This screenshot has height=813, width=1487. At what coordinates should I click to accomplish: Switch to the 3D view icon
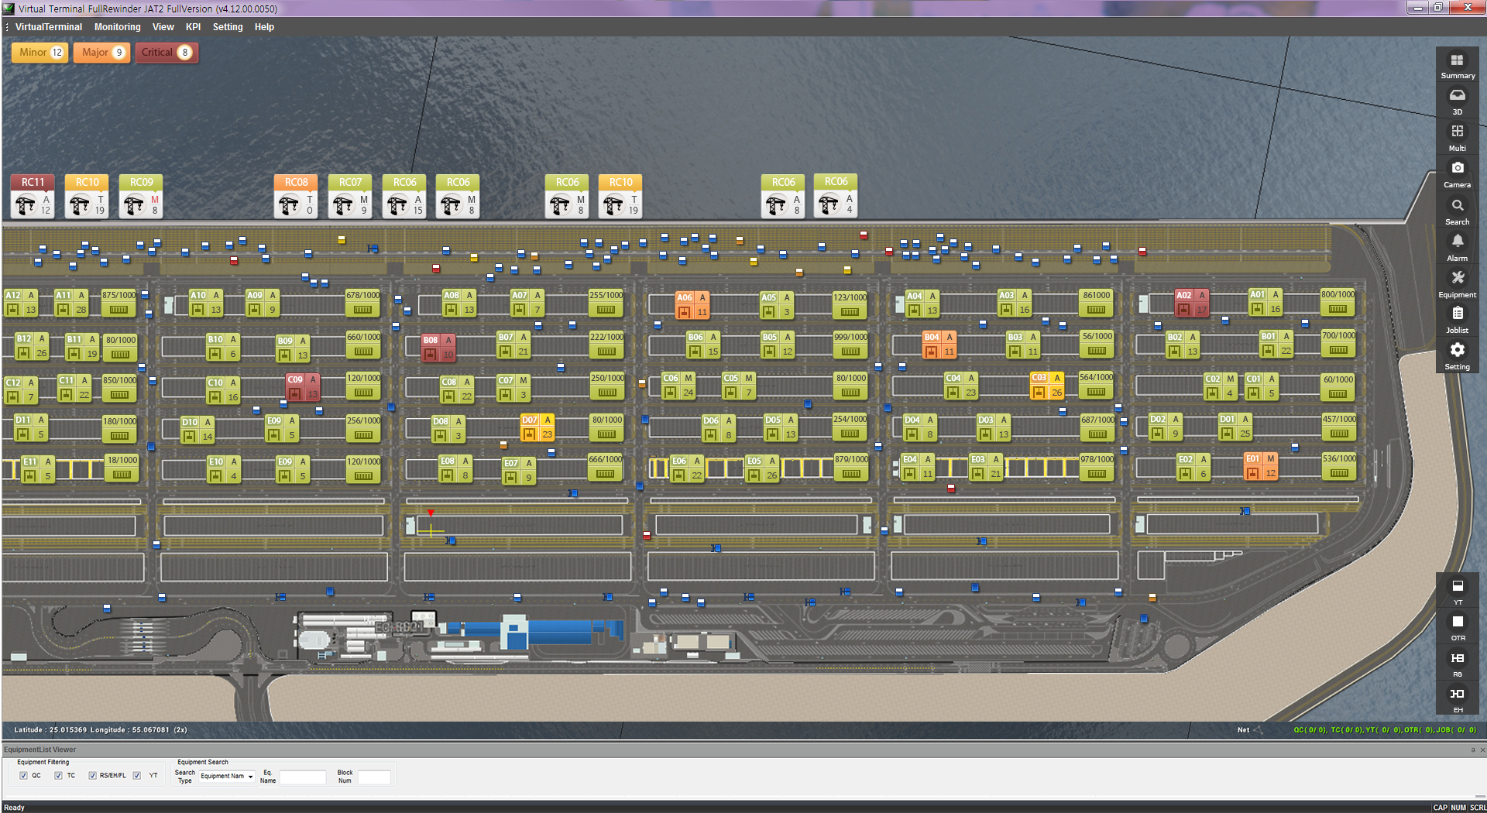[x=1457, y=97]
